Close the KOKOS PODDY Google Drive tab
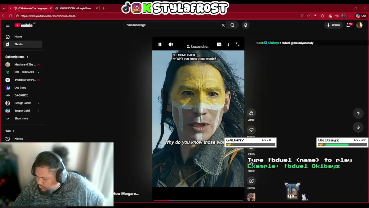This screenshot has width=369, height=208. 96,8
